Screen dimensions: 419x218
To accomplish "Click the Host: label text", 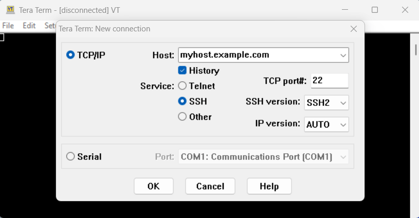I will [x=163, y=56].
